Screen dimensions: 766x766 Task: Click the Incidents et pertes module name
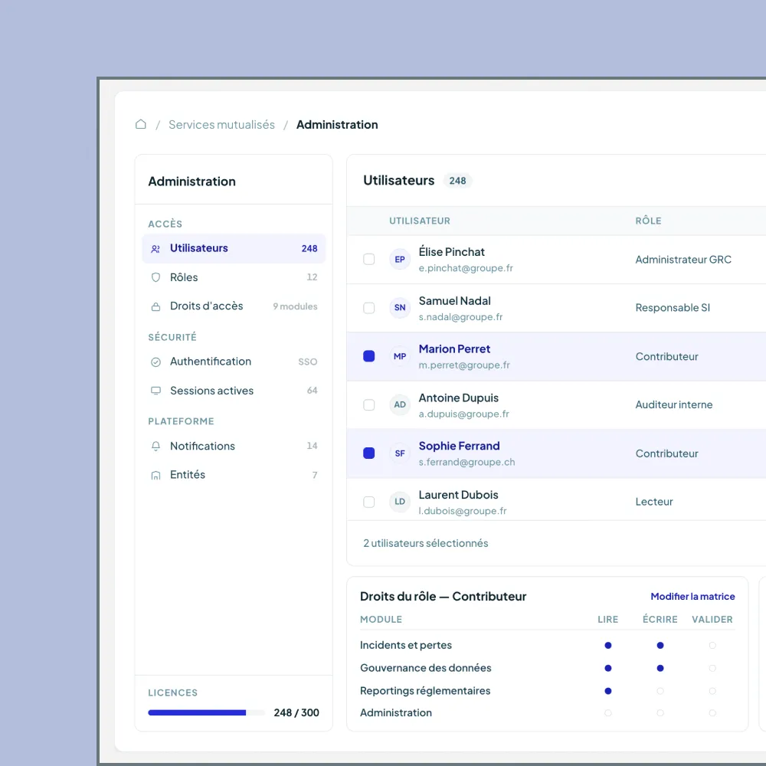406,645
